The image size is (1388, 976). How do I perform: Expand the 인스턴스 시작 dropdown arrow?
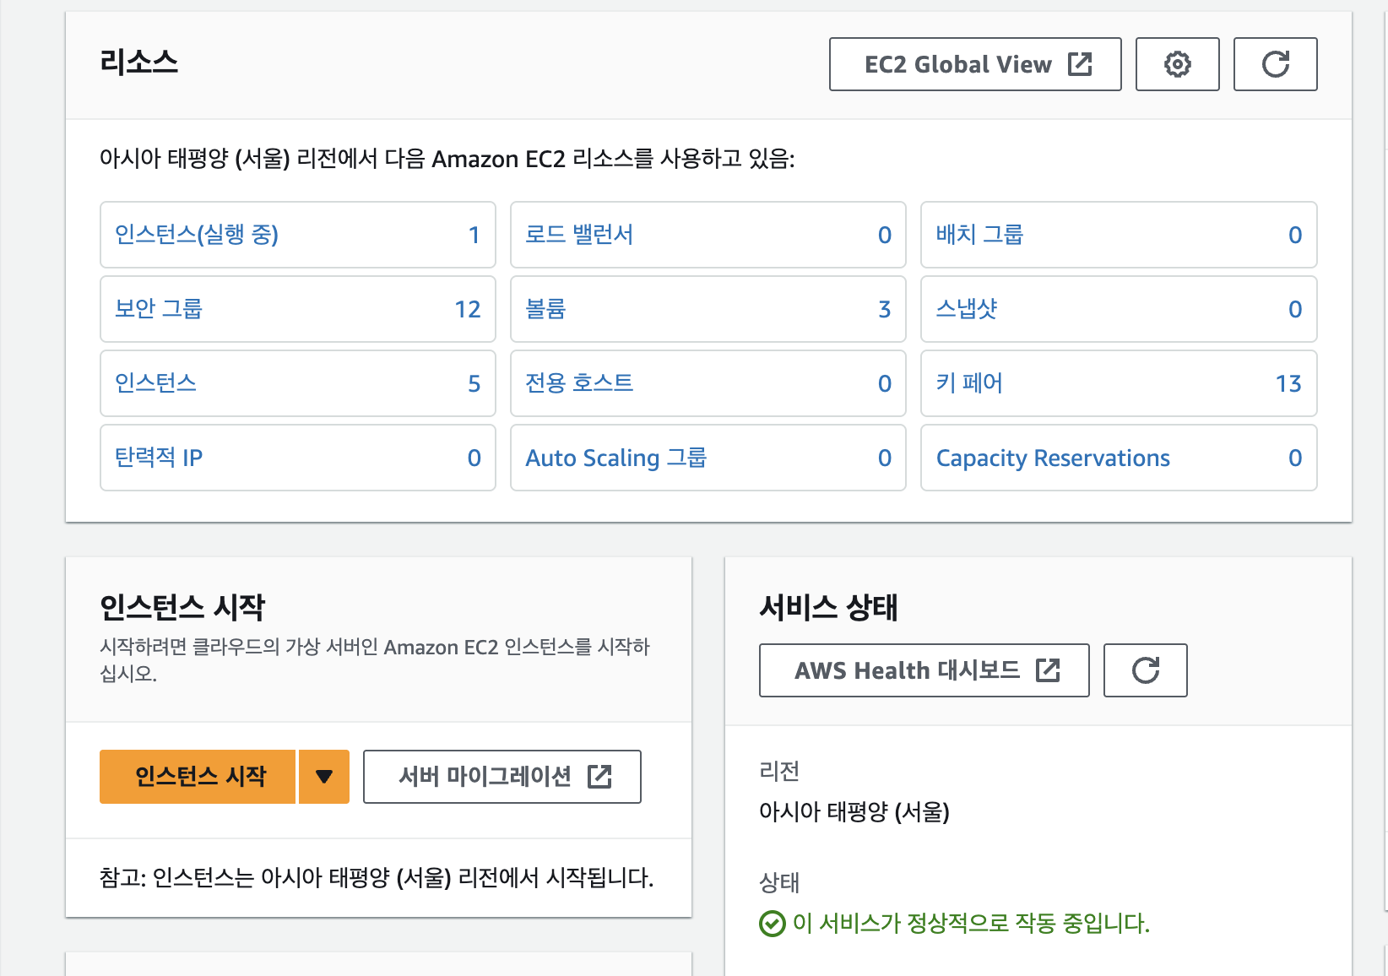tap(324, 777)
